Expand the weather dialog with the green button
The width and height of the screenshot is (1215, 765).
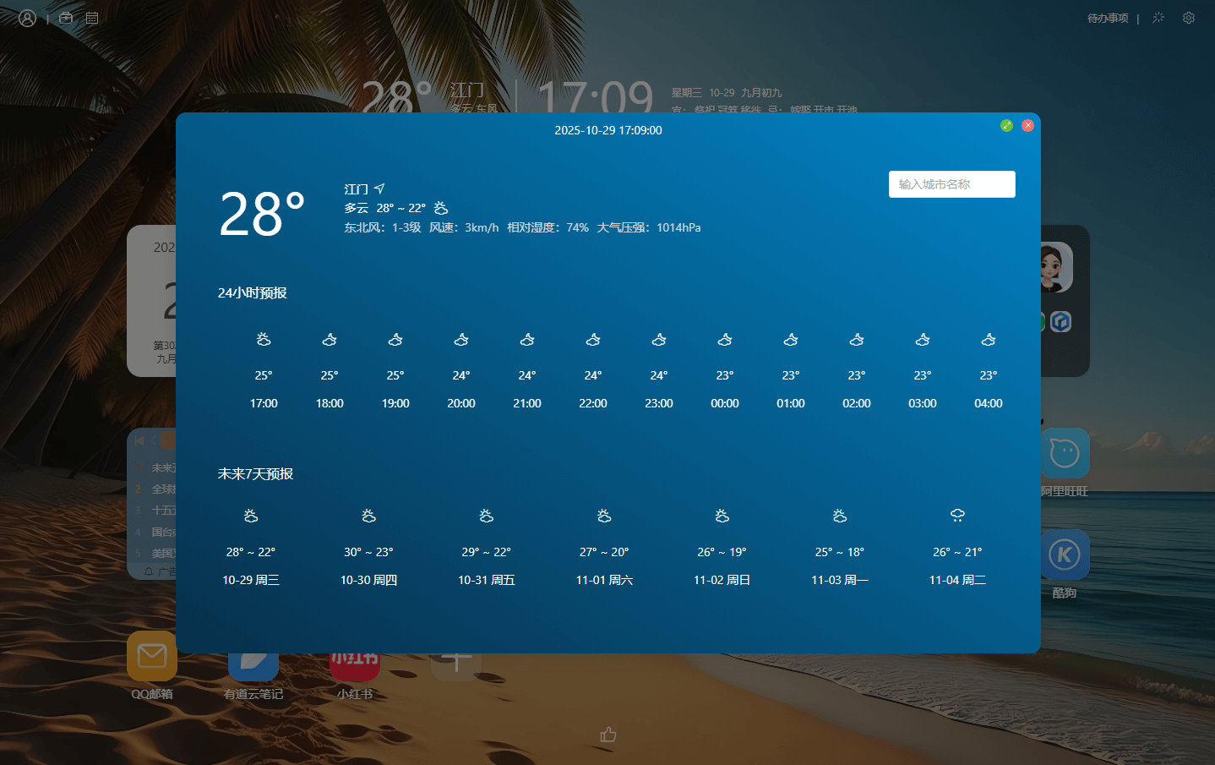[1006, 125]
